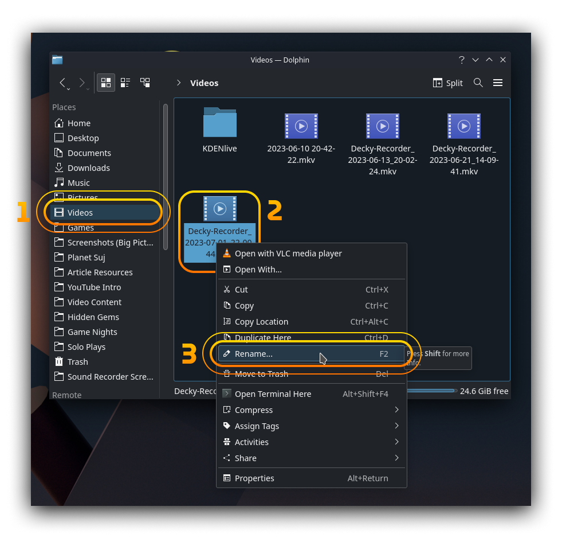Expand the Assign Tags submenu
This screenshot has width=562, height=538.
(x=312, y=426)
